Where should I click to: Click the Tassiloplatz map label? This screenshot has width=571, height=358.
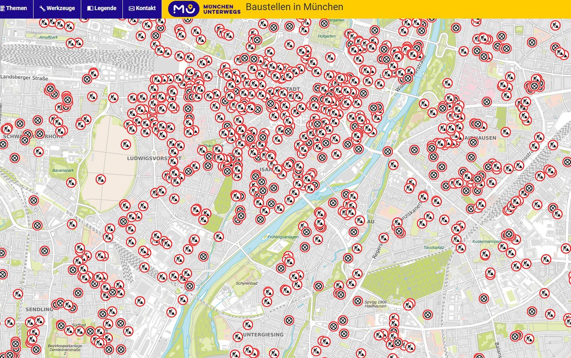pos(434,248)
